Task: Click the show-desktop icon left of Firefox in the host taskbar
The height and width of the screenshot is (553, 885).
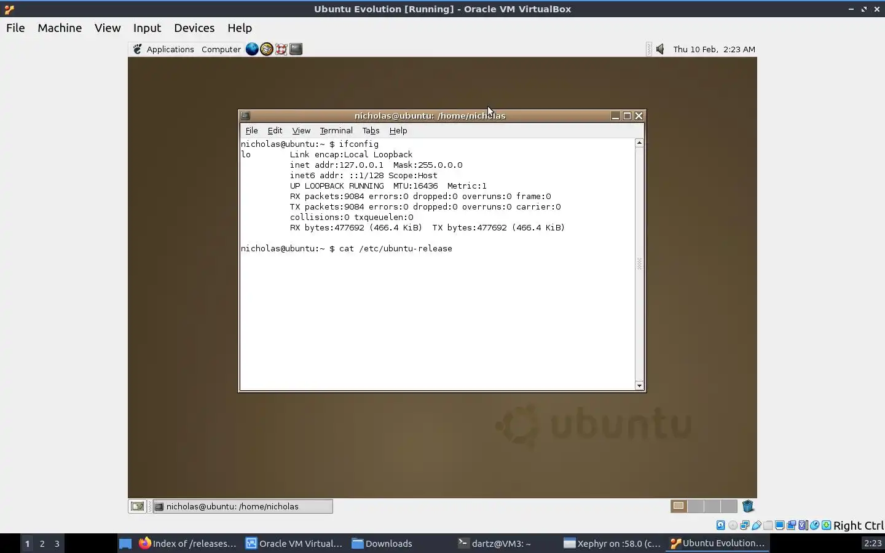Action: coord(125,543)
